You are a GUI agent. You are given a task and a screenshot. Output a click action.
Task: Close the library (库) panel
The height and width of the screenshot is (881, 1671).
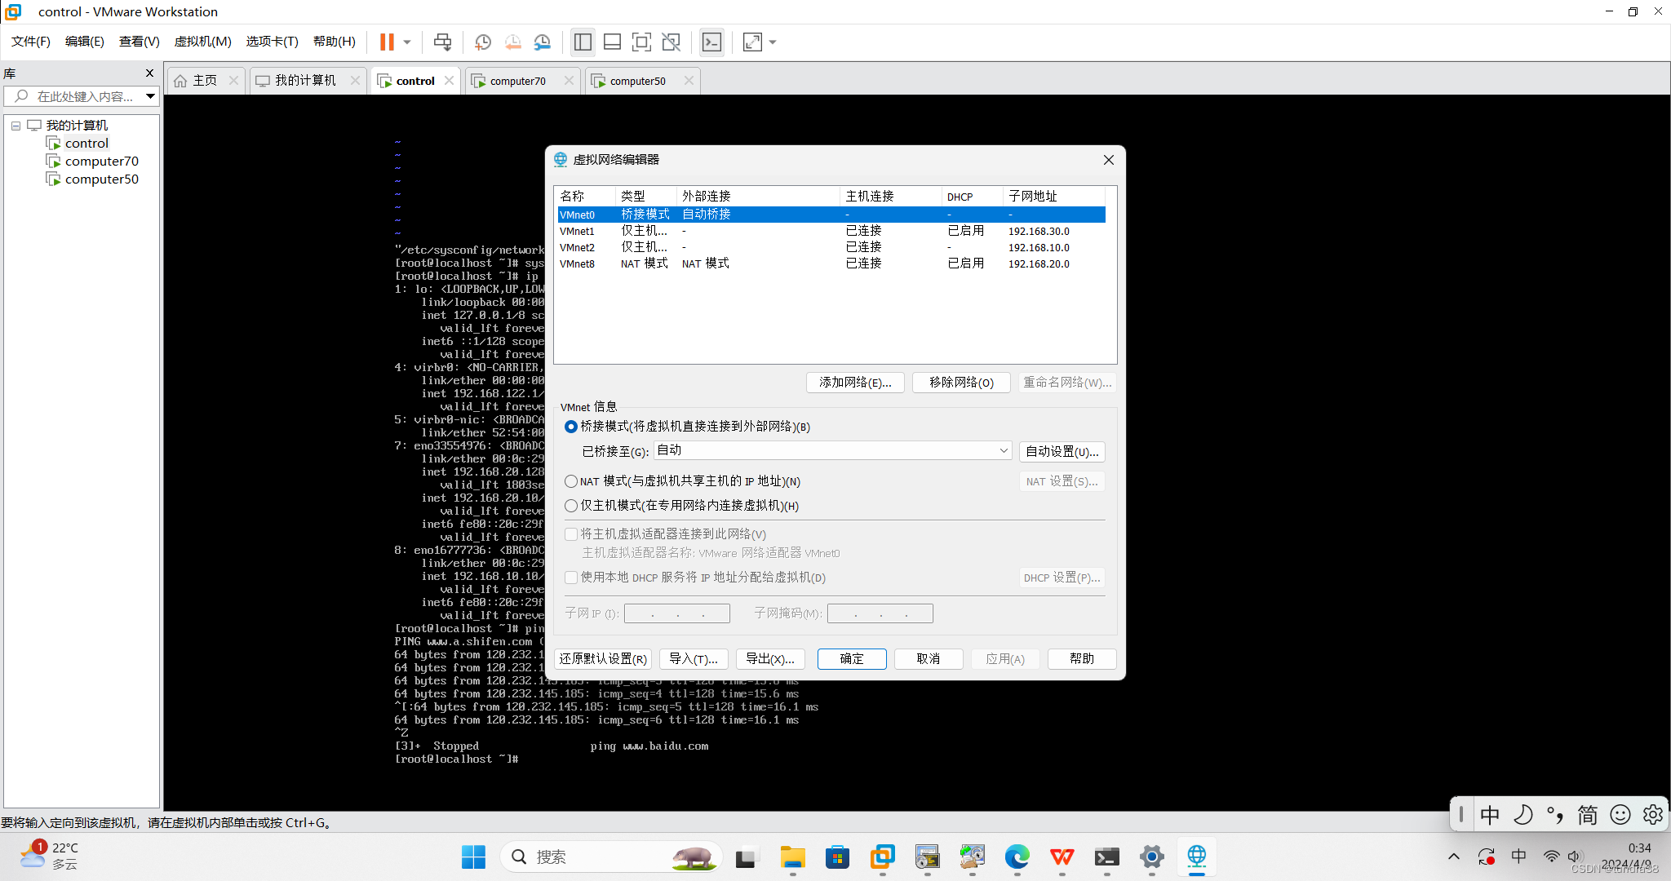[149, 73]
